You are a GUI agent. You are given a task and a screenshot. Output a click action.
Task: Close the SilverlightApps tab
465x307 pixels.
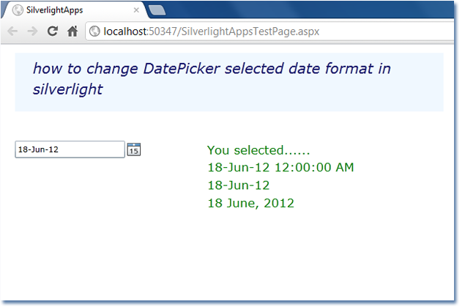(136, 10)
